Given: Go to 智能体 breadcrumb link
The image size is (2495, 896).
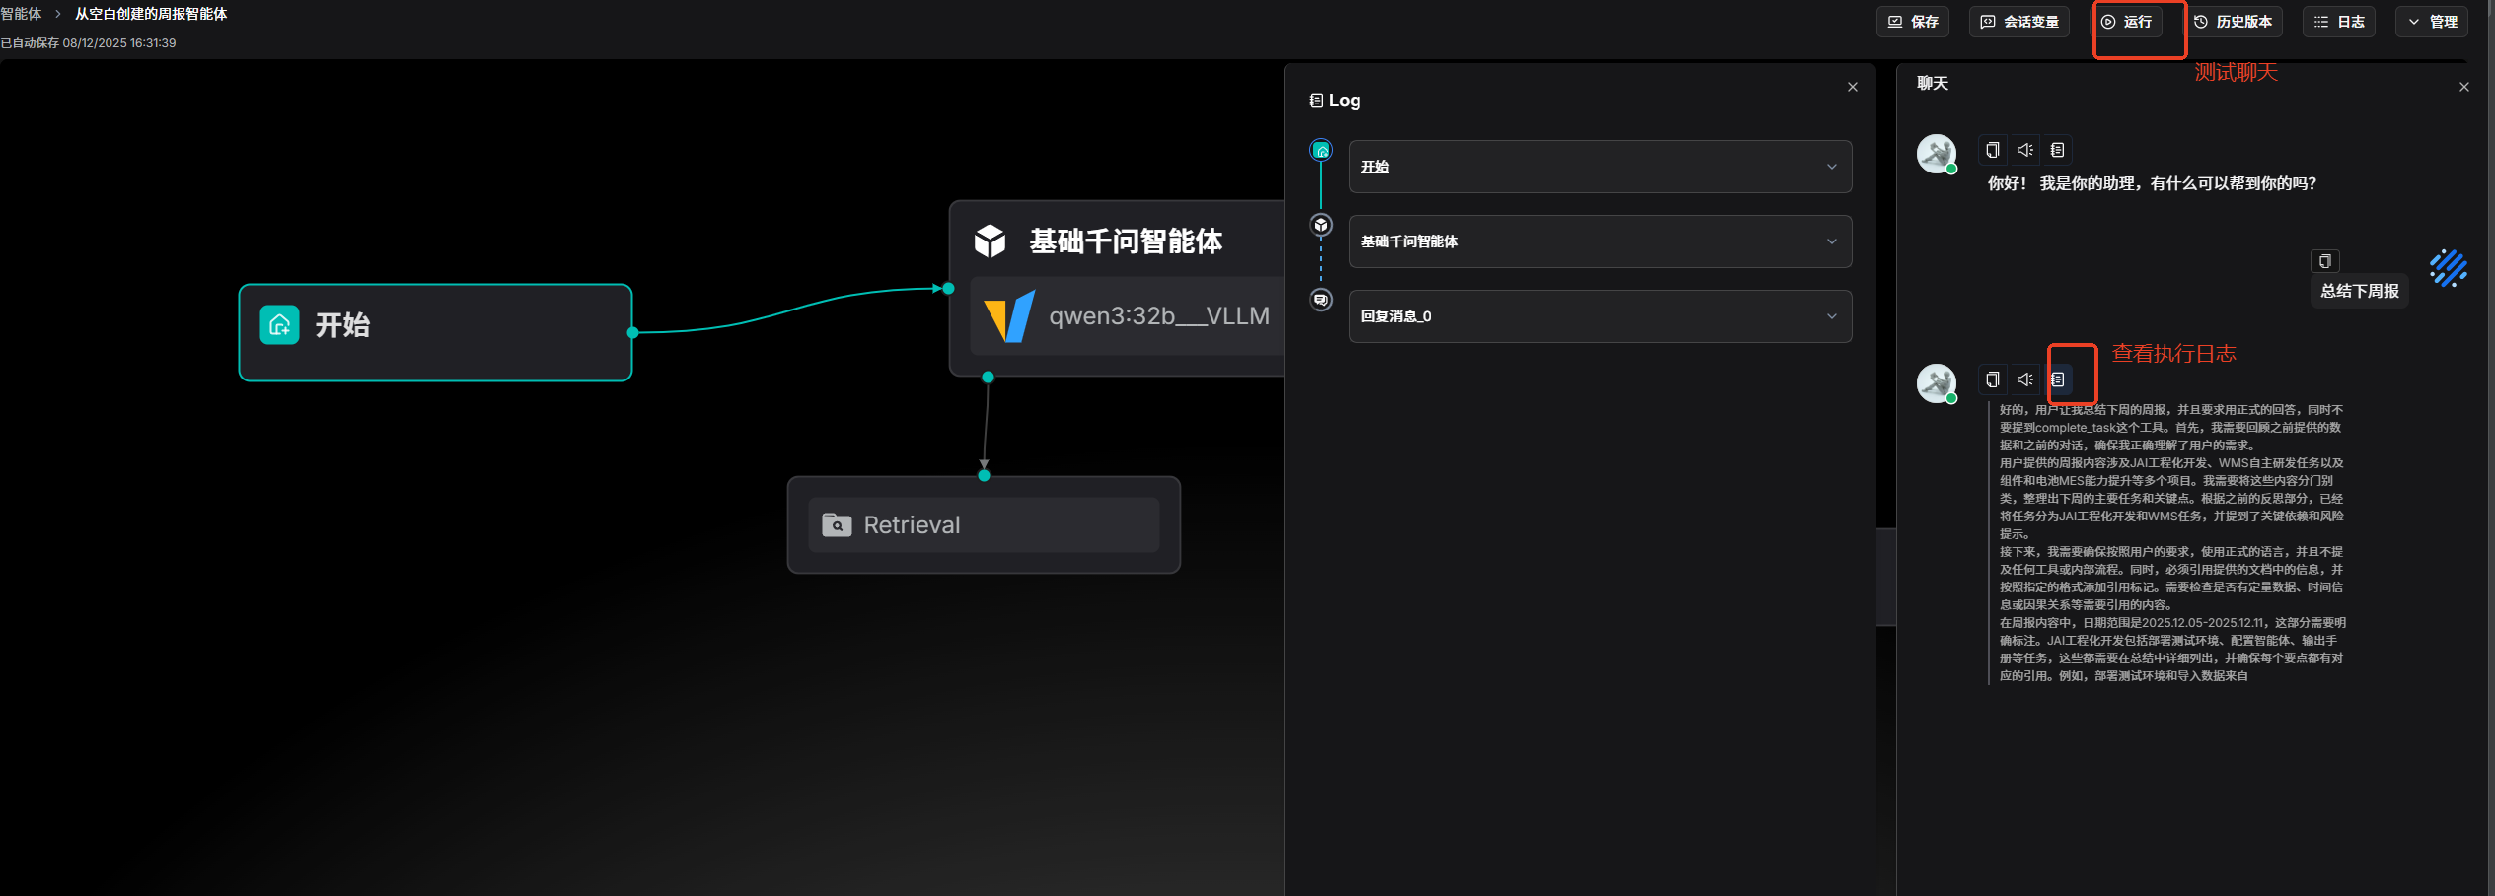Looking at the screenshot, I should click(x=21, y=14).
